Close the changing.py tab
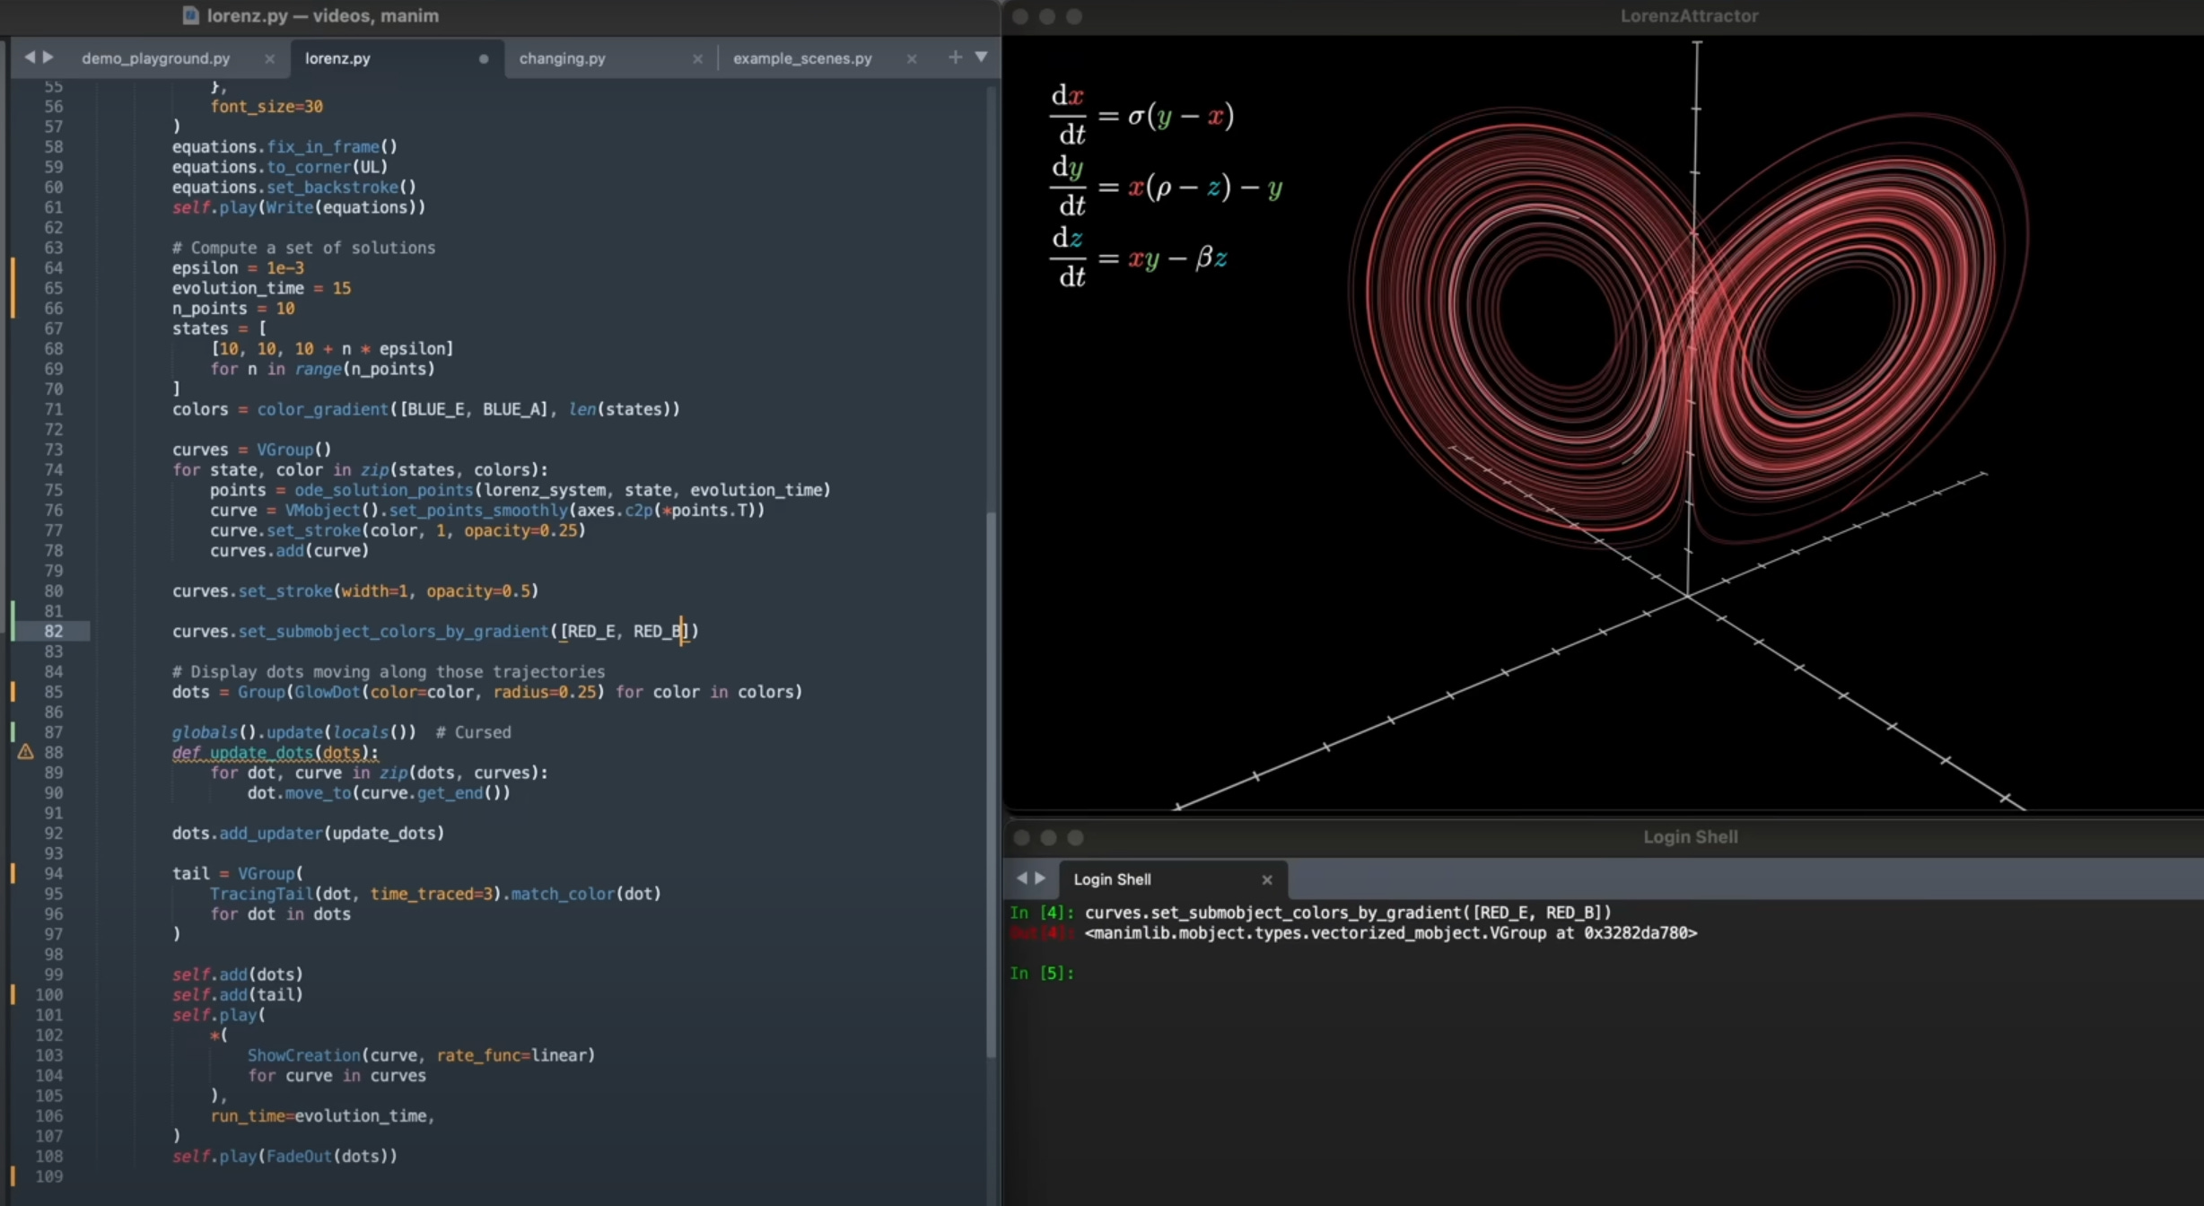2204x1206 pixels. click(697, 58)
